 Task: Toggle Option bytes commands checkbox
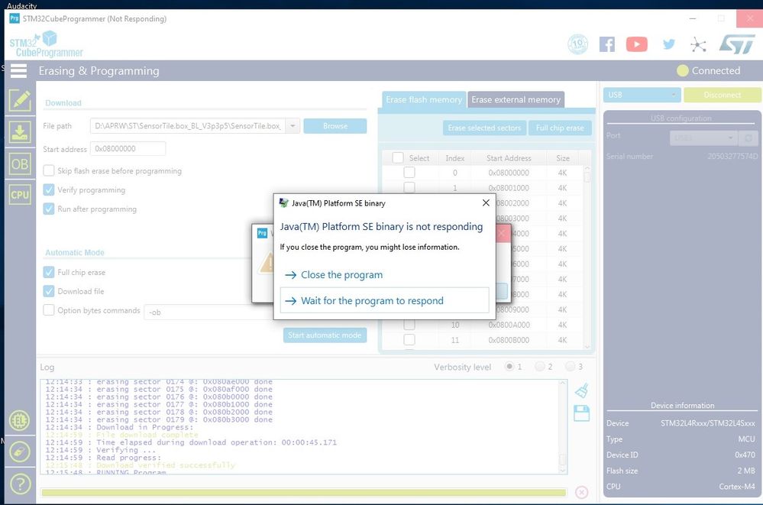49,309
